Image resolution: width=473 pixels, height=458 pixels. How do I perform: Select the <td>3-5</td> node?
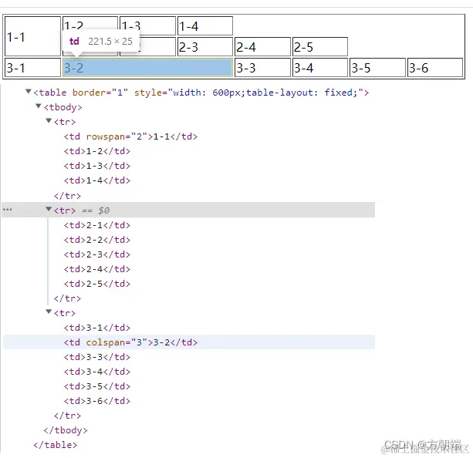(97, 386)
